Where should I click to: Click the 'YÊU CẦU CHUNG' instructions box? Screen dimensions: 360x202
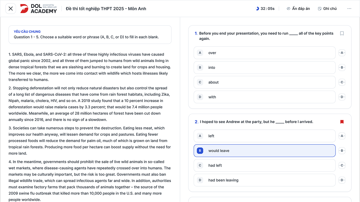[90, 34]
